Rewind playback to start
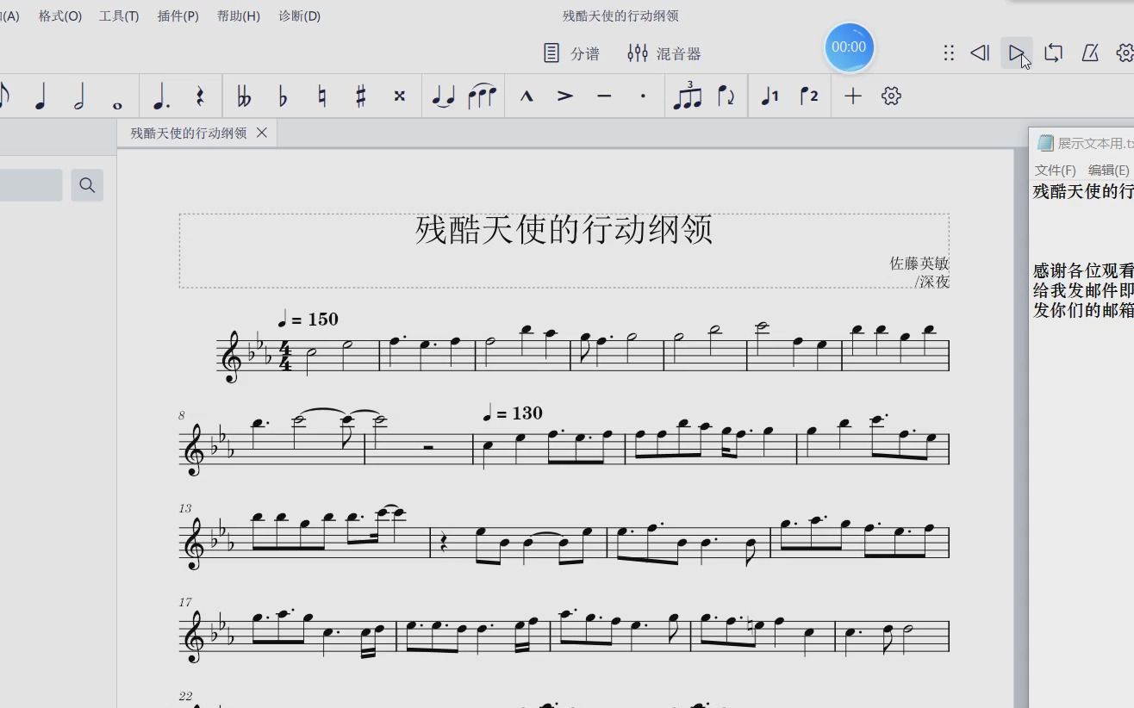Viewport: 1134px width, 708px height. [980, 53]
